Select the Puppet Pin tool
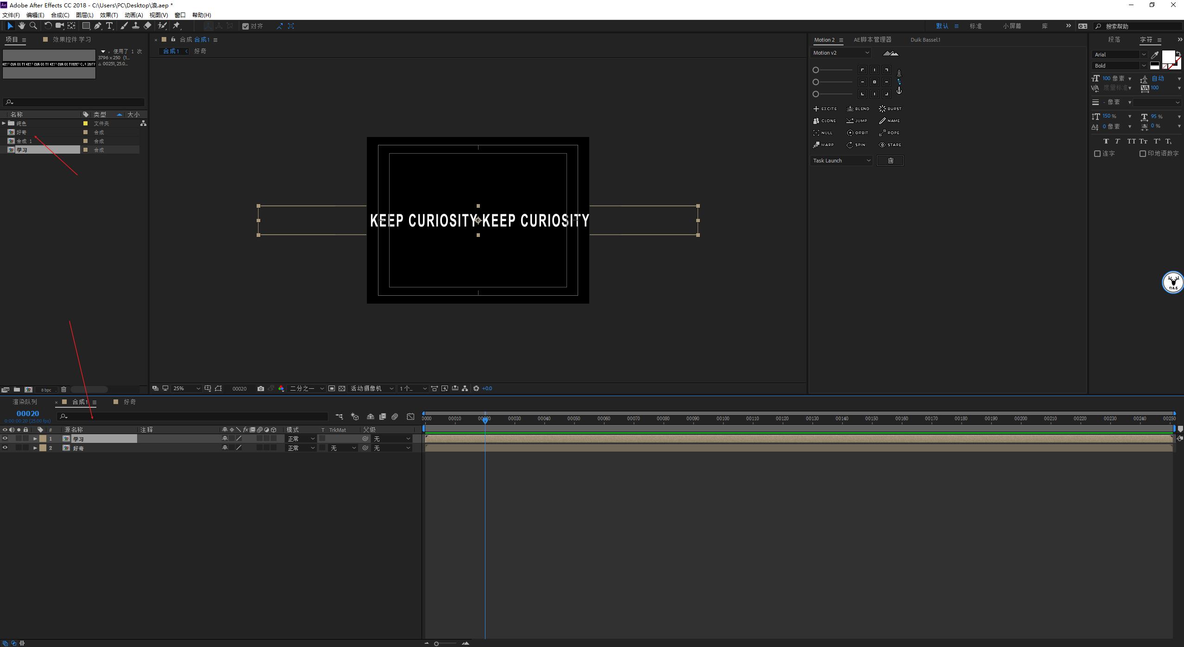1184x647 pixels. click(x=176, y=26)
